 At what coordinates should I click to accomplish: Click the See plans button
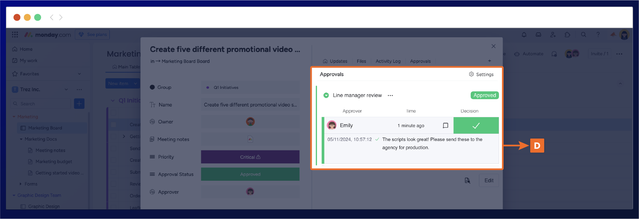pyautogui.click(x=92, y=35)
